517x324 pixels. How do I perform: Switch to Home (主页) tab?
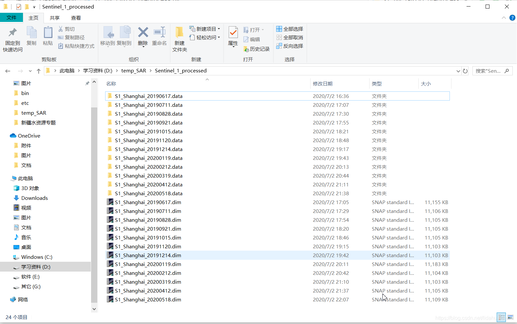coord(33,18)
